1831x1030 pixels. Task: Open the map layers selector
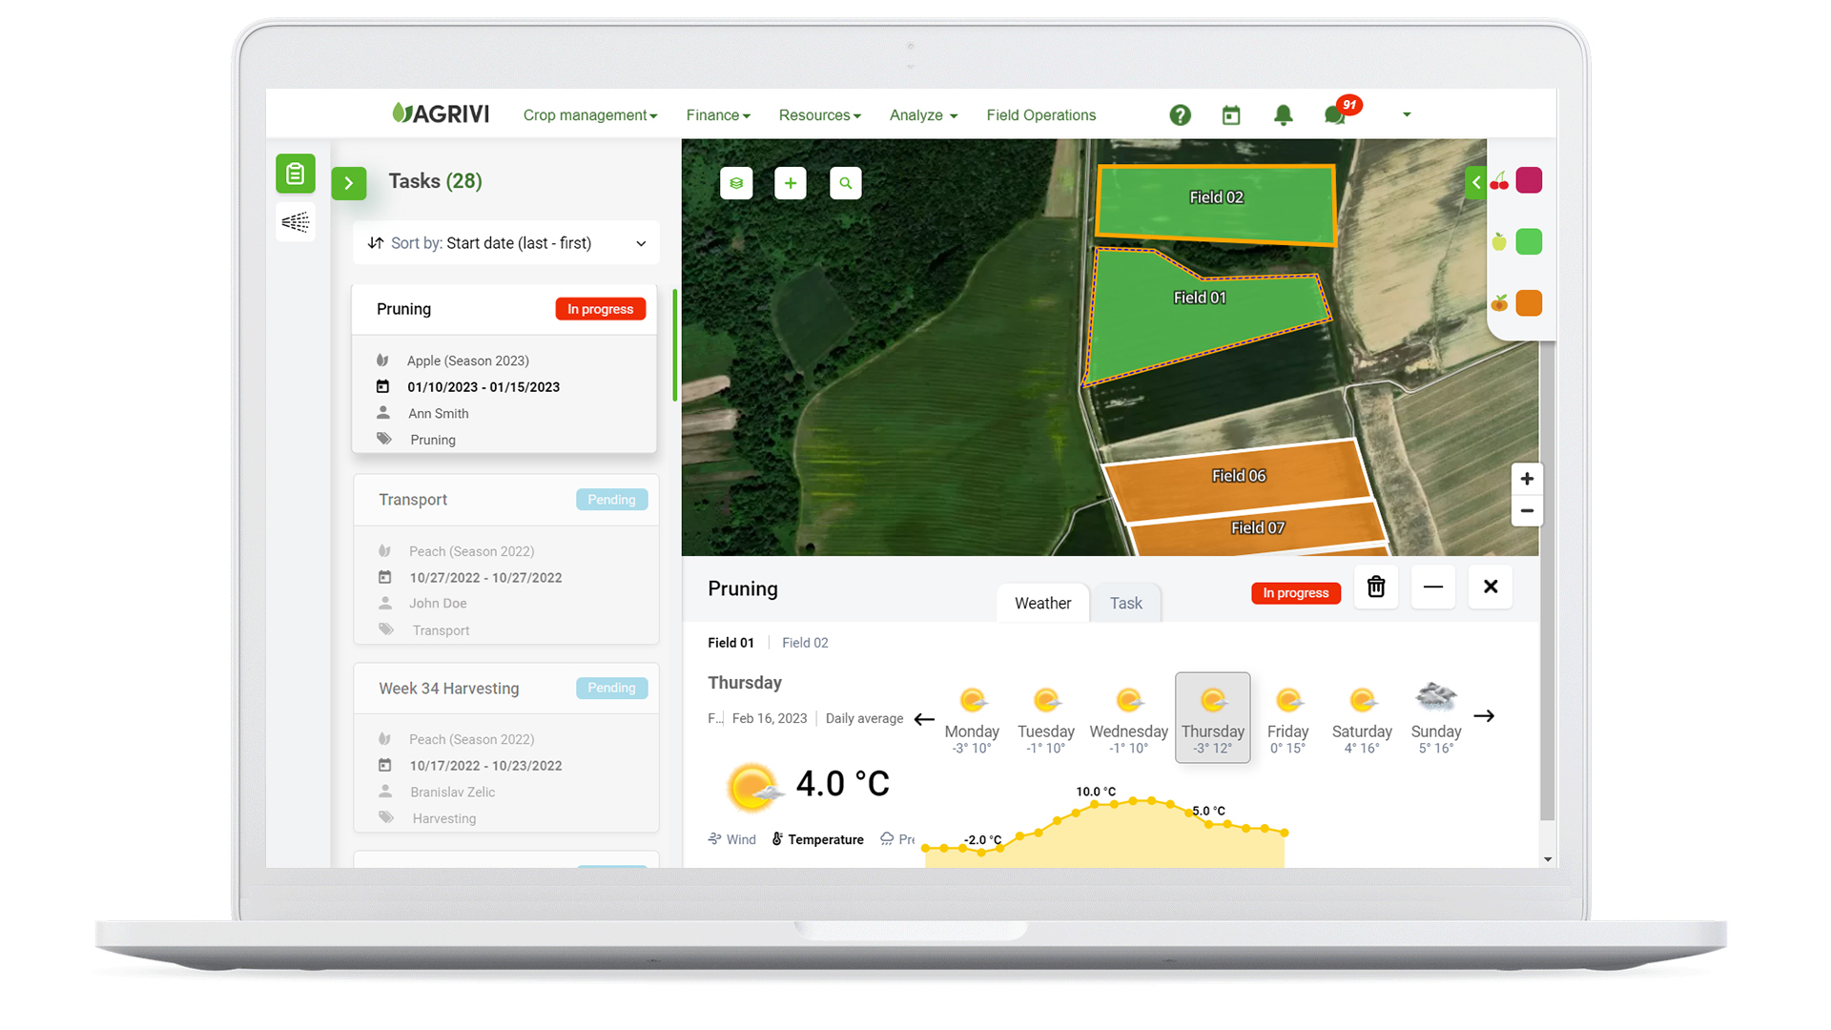click(736, 183)
